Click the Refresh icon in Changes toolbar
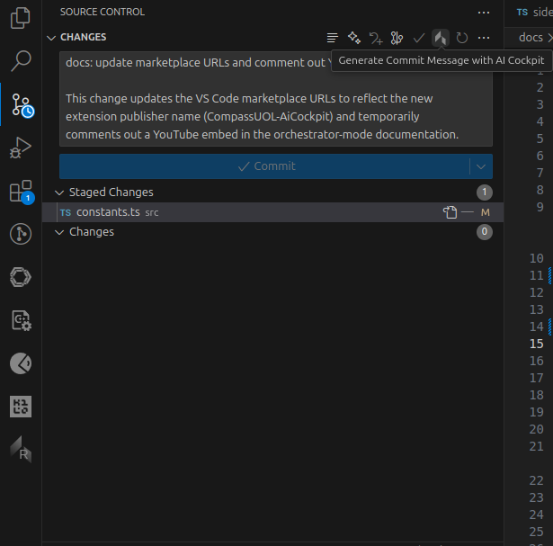This screenshot has width=553, height=546. tap(461, 38)
